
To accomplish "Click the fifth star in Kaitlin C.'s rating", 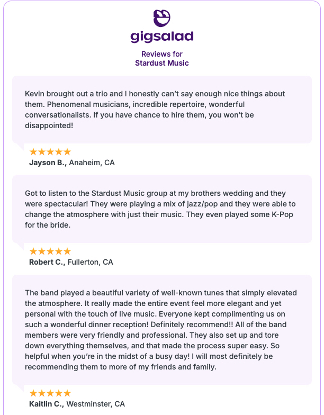I will coord(67,393).
